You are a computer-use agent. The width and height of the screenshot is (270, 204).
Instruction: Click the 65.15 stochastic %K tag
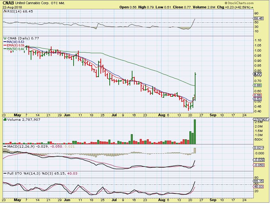tap(258, 181)
